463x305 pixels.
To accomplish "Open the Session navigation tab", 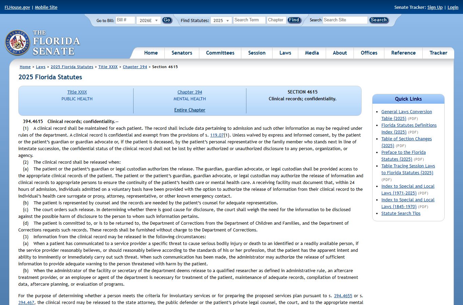I will [x=257, y=53].
